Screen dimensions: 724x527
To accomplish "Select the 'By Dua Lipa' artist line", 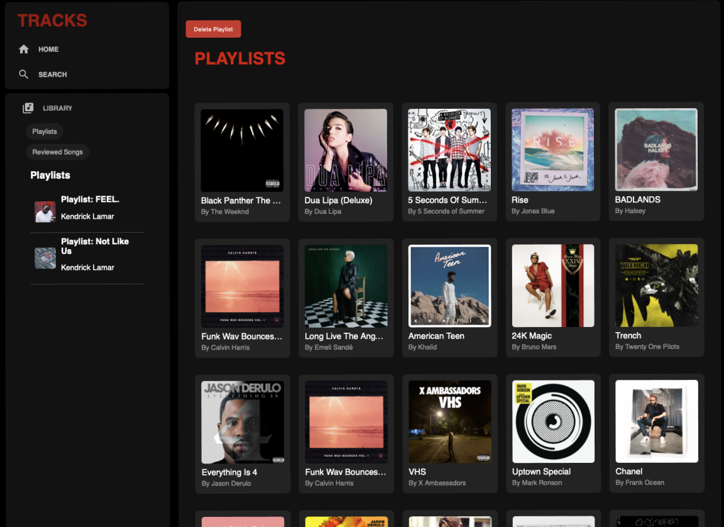I will [323, 211].
